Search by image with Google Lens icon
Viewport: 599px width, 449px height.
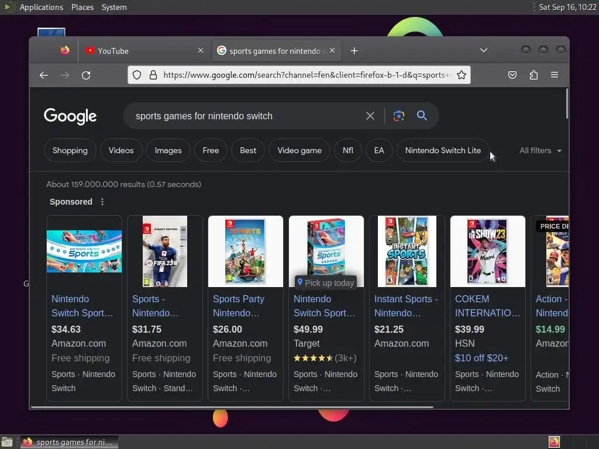tap(399, 116)
